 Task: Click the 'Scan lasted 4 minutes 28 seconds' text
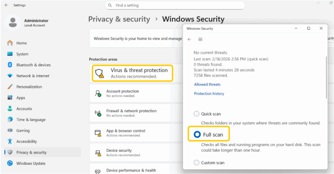224,70
